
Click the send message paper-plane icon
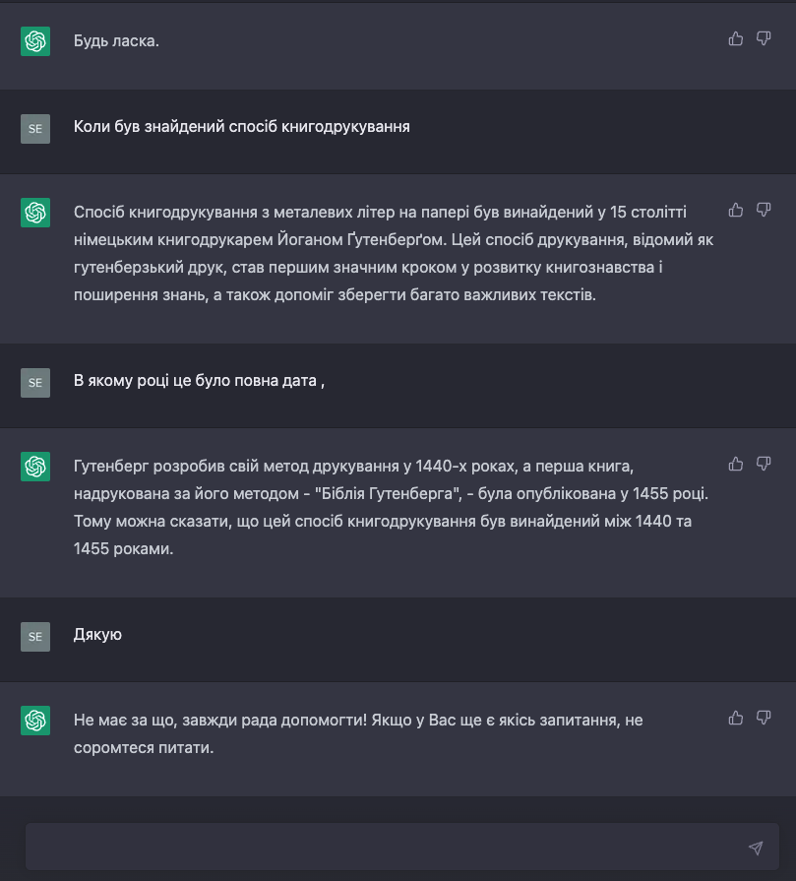[x=755, y=848]
